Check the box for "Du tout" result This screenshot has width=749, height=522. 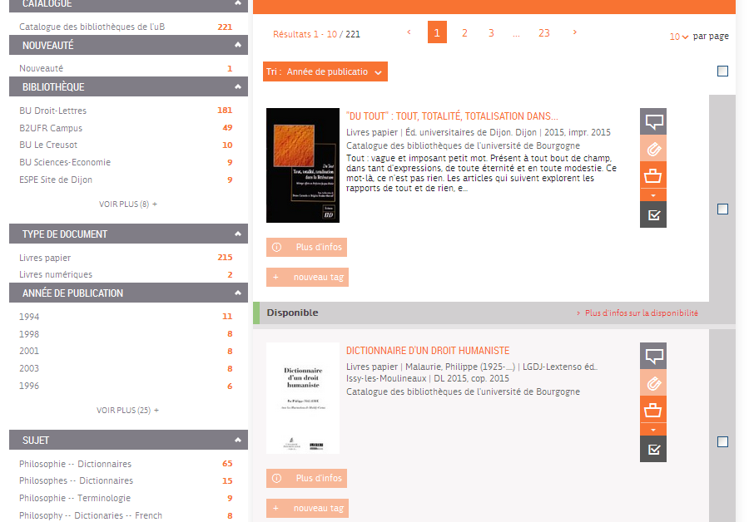[x=722, y=209]
